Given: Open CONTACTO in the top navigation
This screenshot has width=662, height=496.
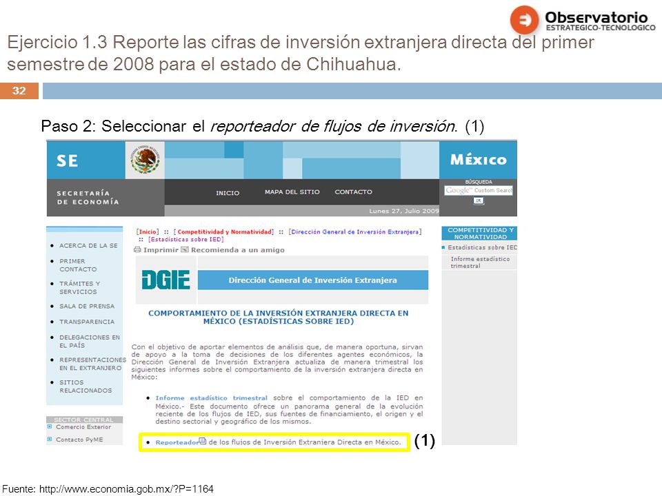Looking at the screenshot, I should coord(353,192).
